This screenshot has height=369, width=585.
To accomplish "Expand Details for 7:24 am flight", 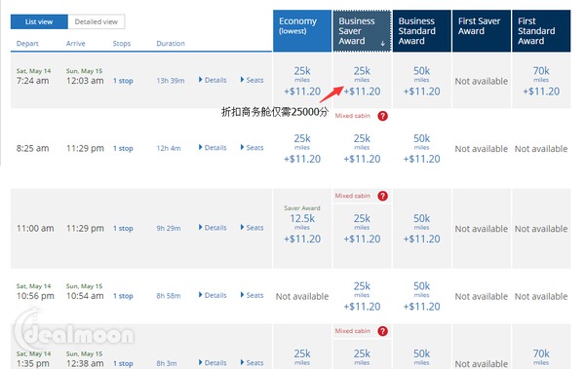I will (213, 80).
